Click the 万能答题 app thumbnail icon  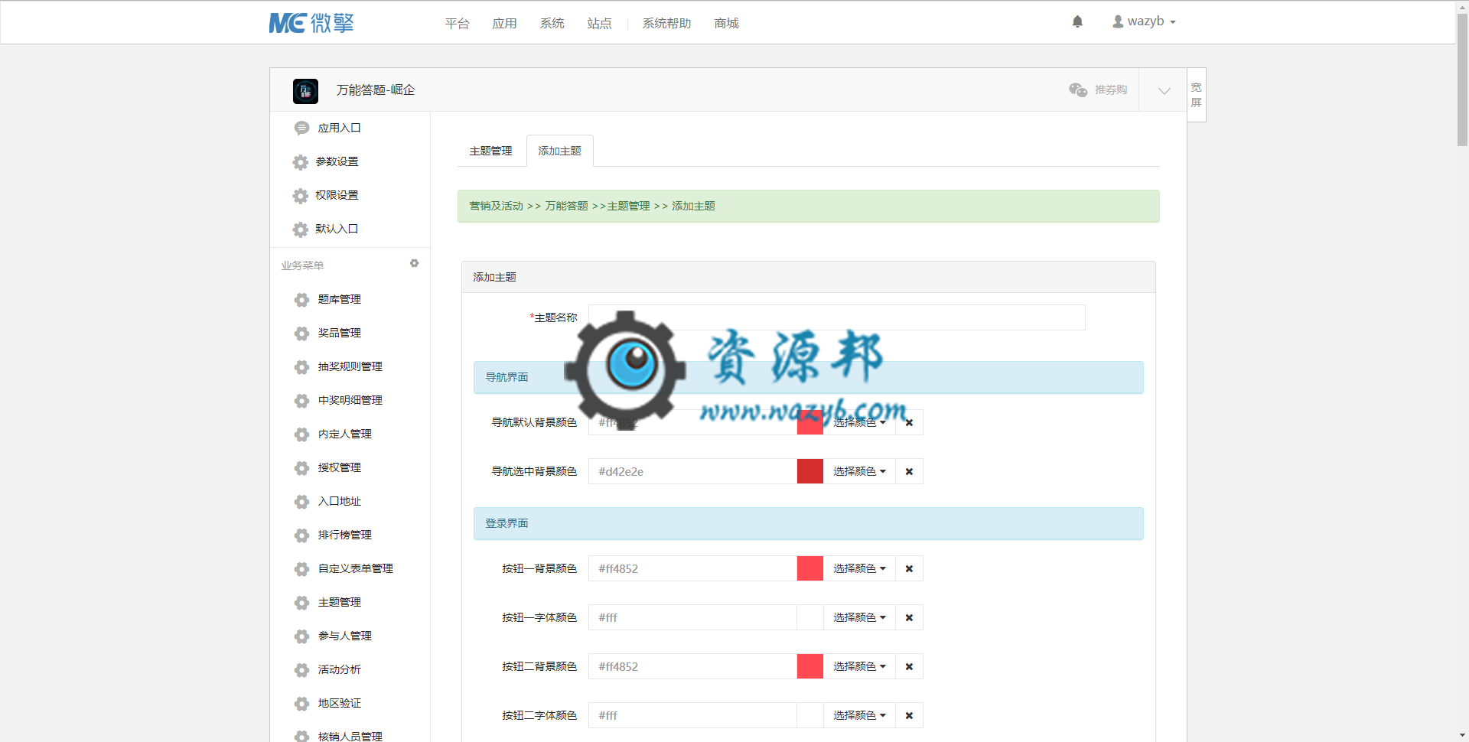coord(305,91)
